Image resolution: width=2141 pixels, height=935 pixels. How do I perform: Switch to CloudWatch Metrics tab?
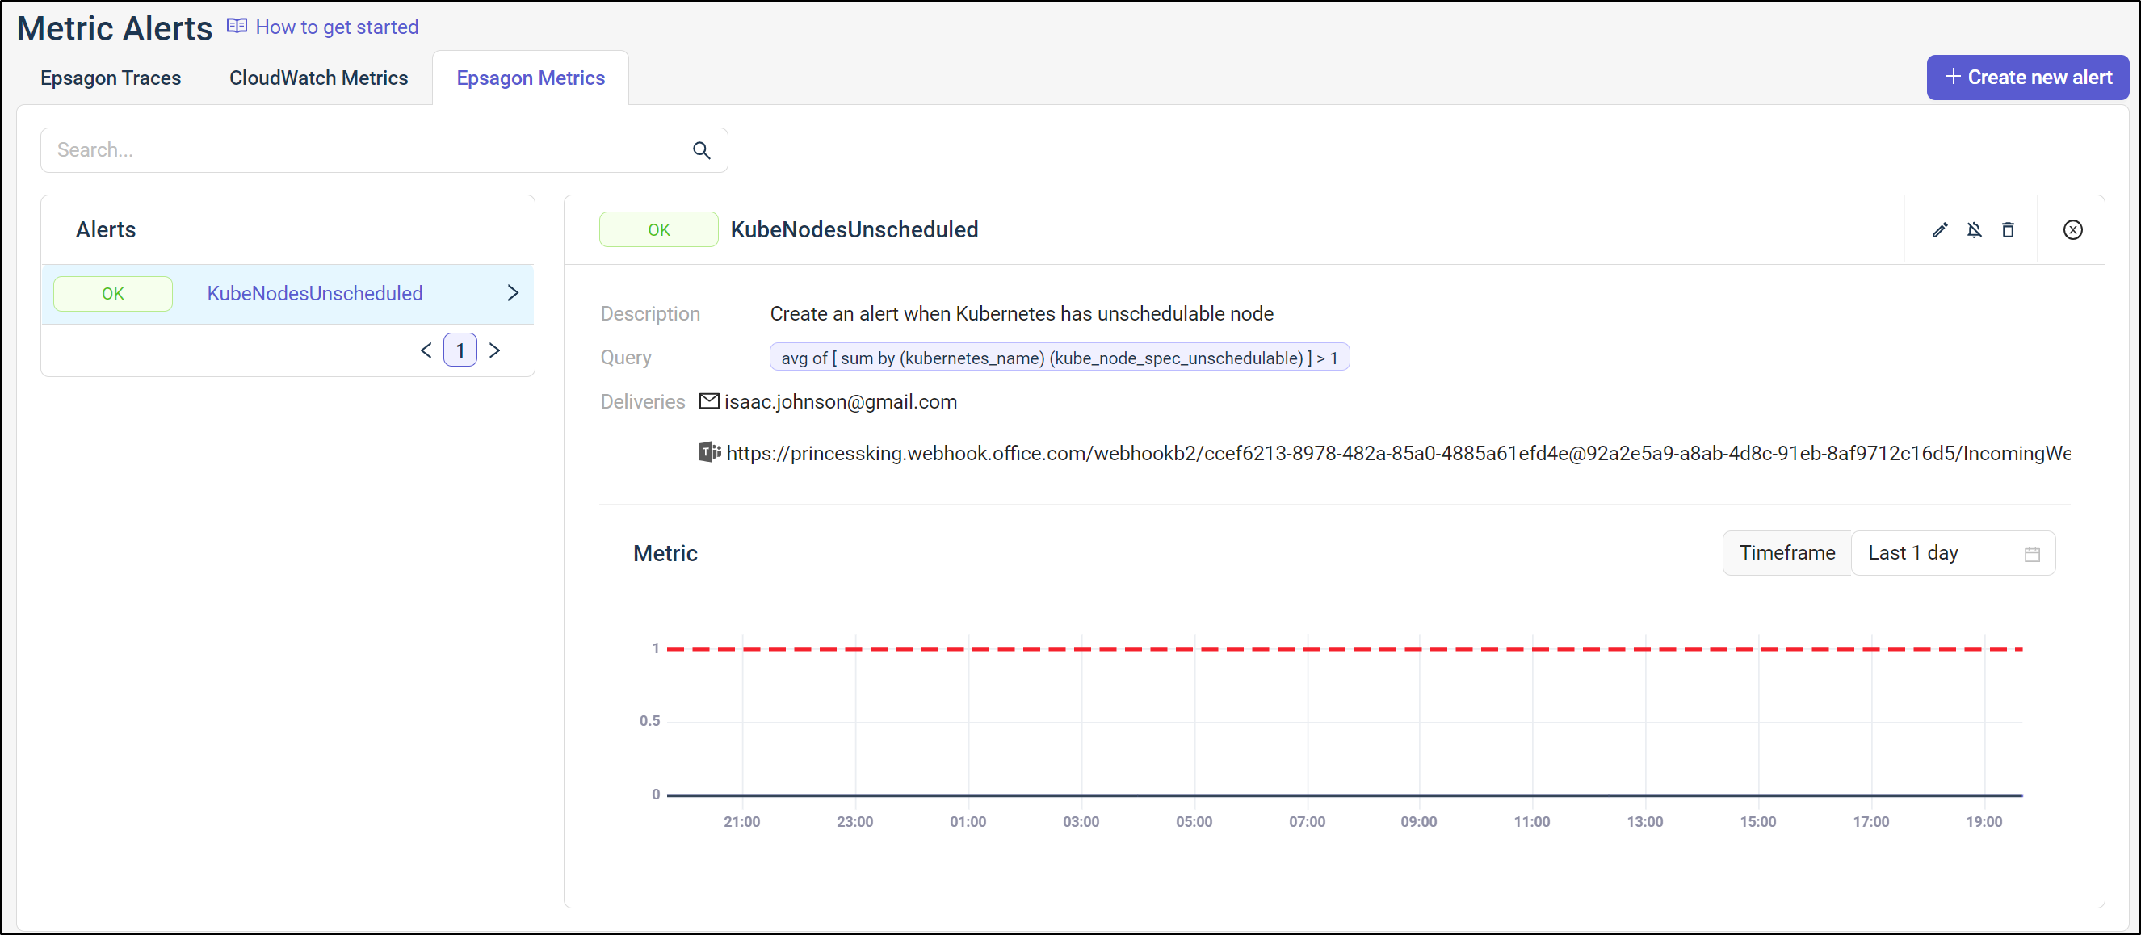[318, 78]
